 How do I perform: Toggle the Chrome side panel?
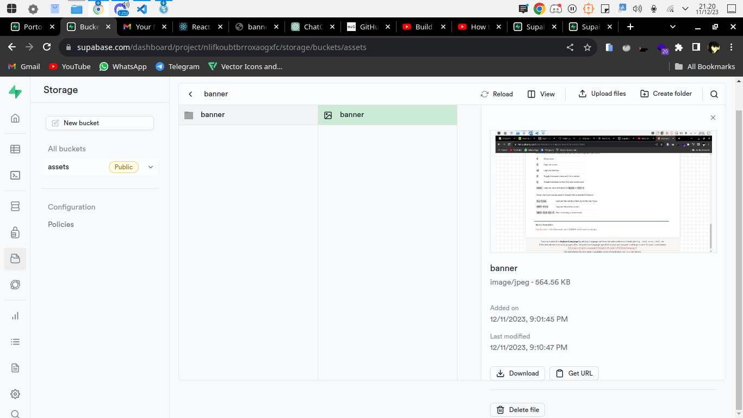(x=696, y=47)
